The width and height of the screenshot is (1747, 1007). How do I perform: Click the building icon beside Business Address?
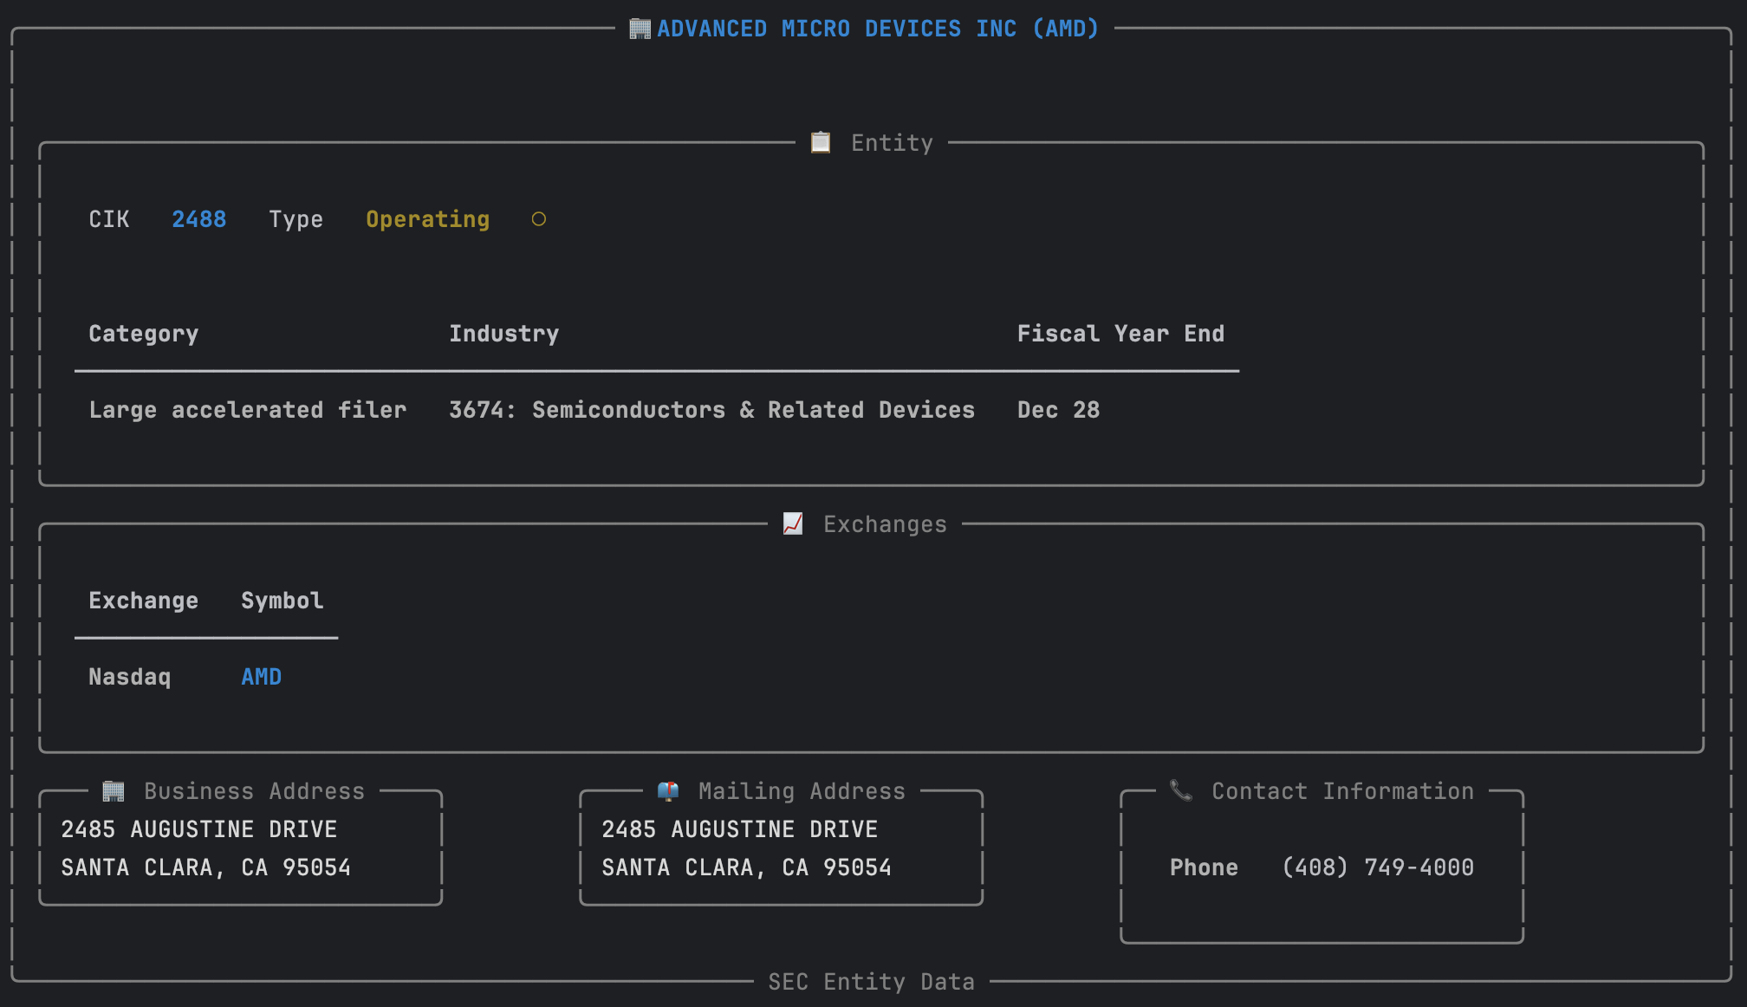113,790
